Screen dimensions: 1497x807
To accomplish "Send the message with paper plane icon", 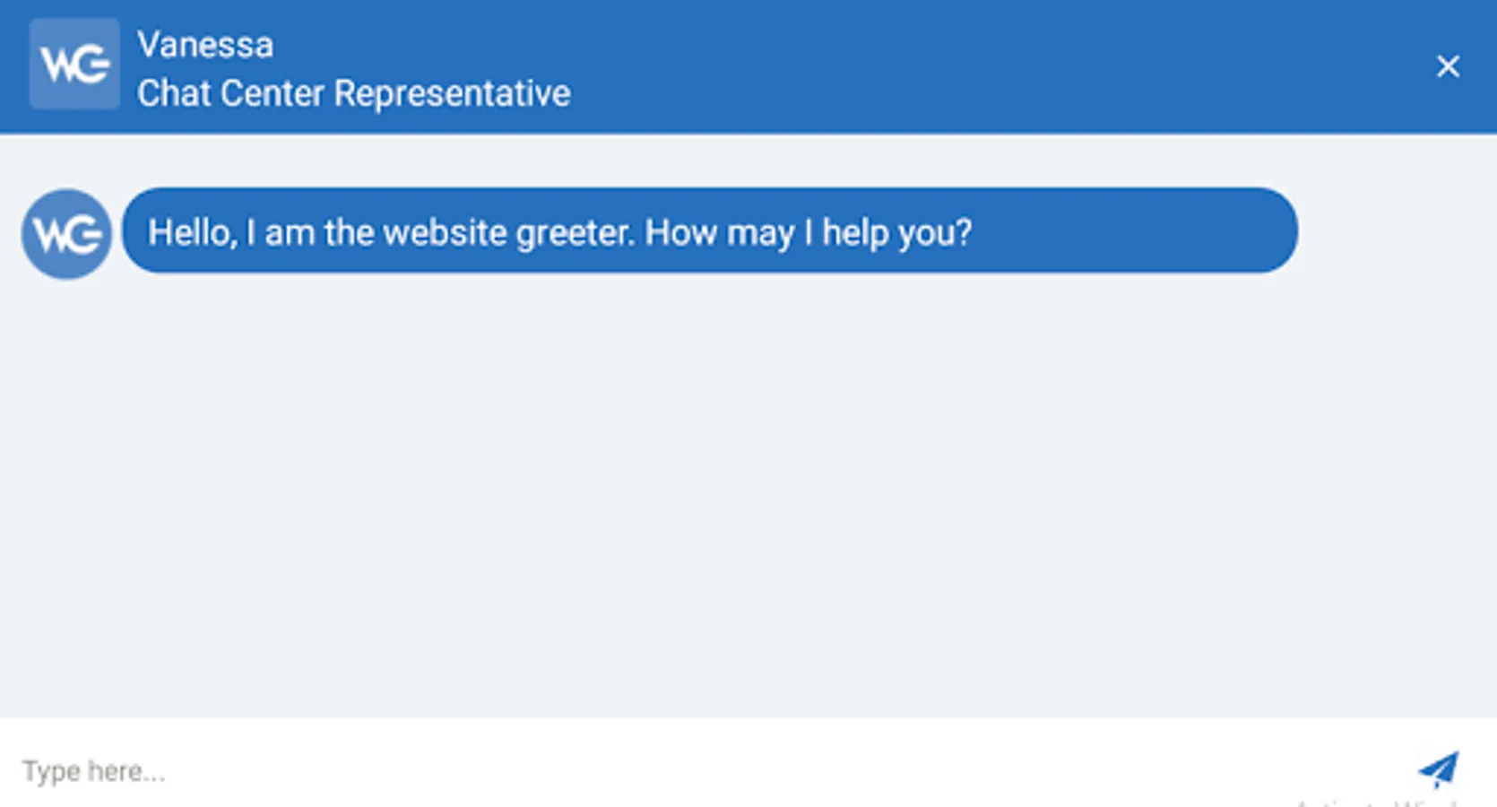I will [1439, 769].
